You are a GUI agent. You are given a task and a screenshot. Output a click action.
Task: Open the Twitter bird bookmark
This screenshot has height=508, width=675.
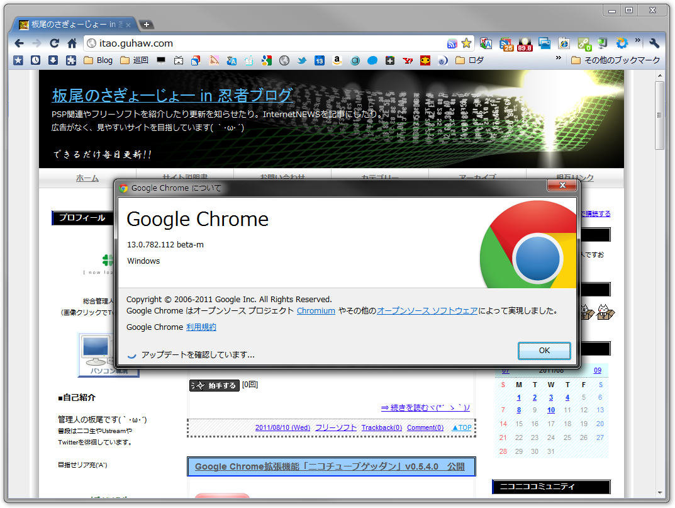click(x=302, y=61)
